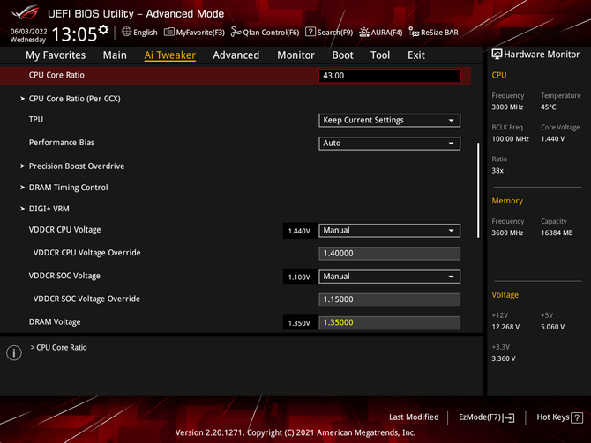The height and width of the screenshot is (443, 591).
Task: Click the settings gear icon beside clock
Action: [x=103, y=31]
